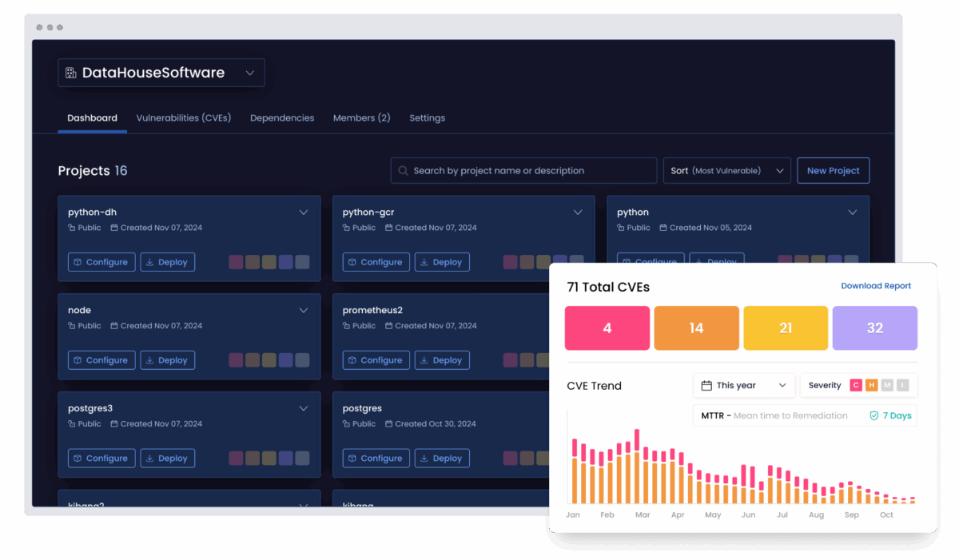Expand the python-dh project card chevron
The width and height of the screenshot is (959, 560).
click(x=304, y=212)
